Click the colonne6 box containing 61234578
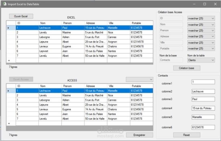 [203, 127]
